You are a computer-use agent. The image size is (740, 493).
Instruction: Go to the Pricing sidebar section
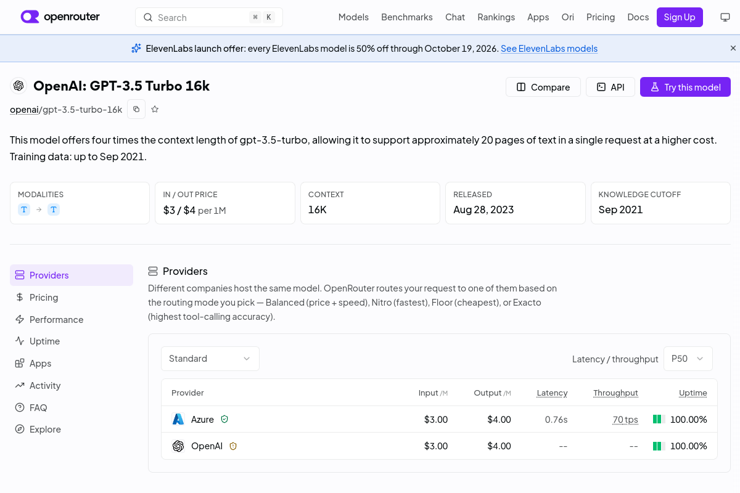[72, 297]
